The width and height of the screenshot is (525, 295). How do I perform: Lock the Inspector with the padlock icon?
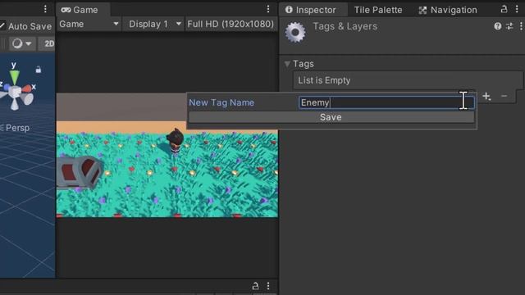pyautogui.click(x=504, y=9)
